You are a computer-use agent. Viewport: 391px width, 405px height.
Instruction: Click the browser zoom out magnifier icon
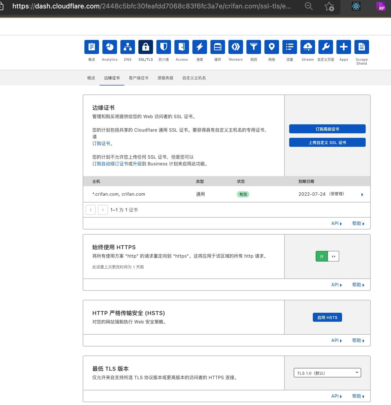(x=309, y=6)
